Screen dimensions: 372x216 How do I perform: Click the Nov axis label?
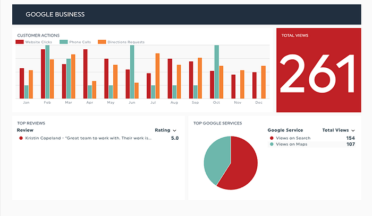tap(238, 102)
